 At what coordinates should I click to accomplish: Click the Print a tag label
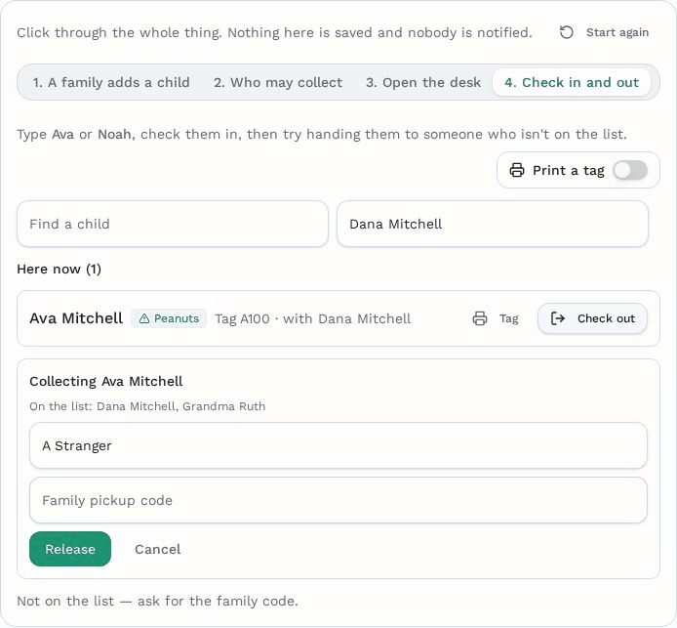[x=568, y=170]
